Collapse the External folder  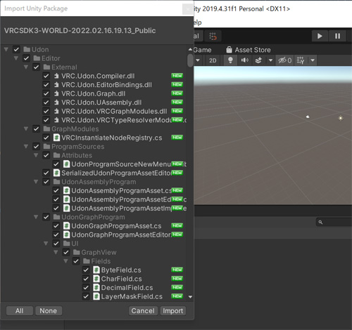click(x=26, y=67)
